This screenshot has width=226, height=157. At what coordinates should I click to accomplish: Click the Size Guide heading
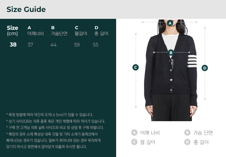click(26, 9)
